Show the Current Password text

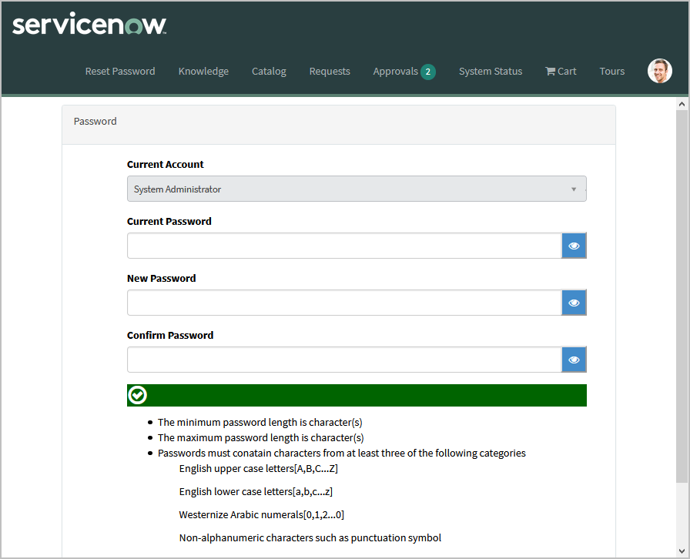[574, 246]
